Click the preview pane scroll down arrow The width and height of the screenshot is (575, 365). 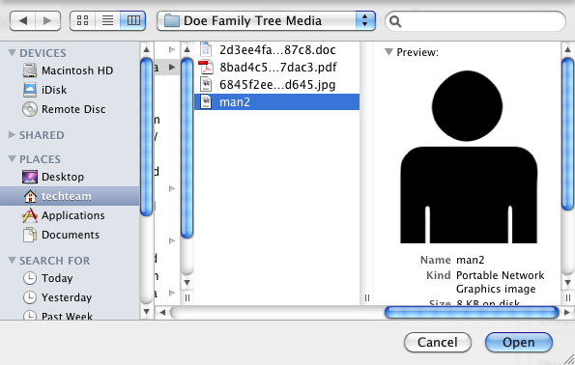[x=567, y=283]
